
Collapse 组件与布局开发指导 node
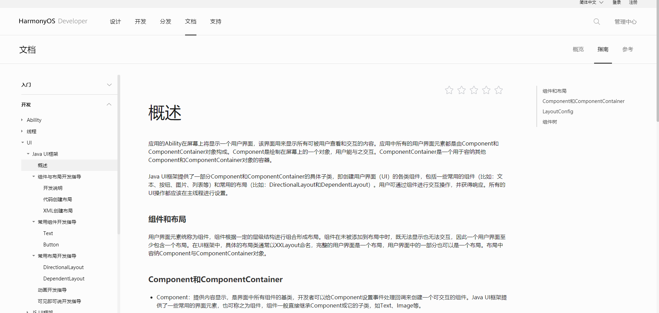[x=34, y=176]
